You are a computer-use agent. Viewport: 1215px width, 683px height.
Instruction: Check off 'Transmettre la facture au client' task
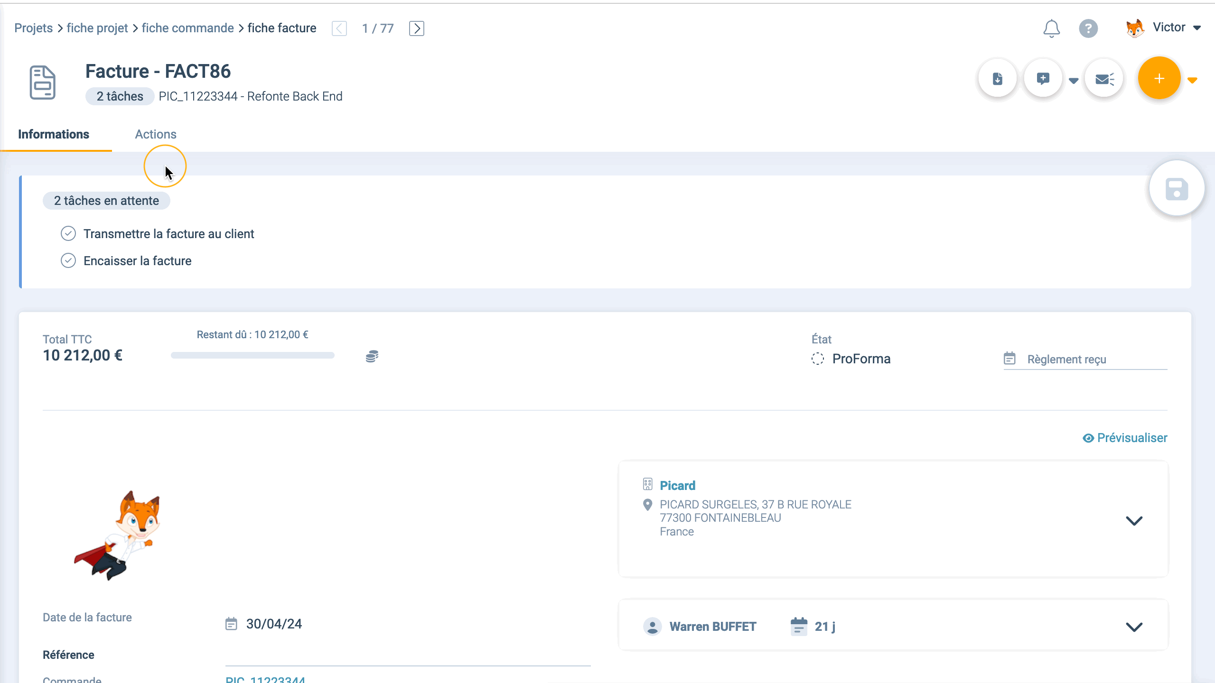point(68,234)
